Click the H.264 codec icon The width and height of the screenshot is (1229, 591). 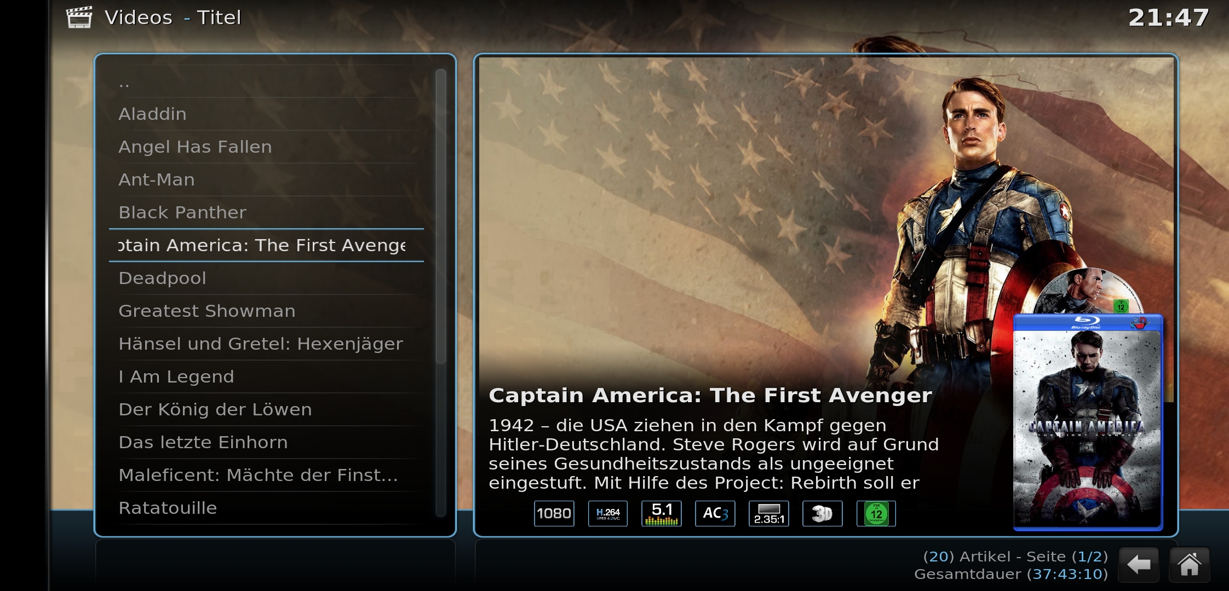pyautogui.click(x=608, y=513)
